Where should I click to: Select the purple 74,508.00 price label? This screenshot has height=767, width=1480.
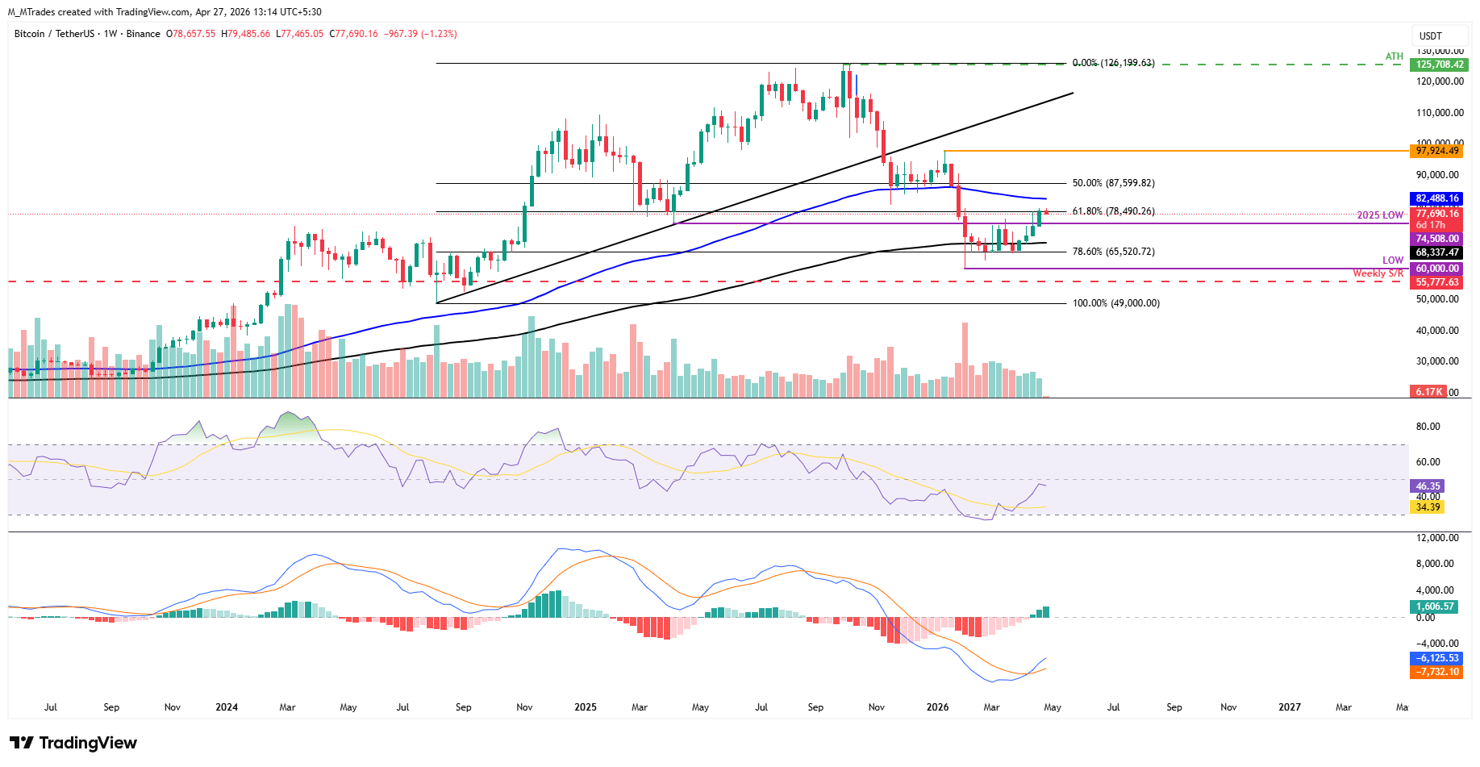click(1436, 239)
